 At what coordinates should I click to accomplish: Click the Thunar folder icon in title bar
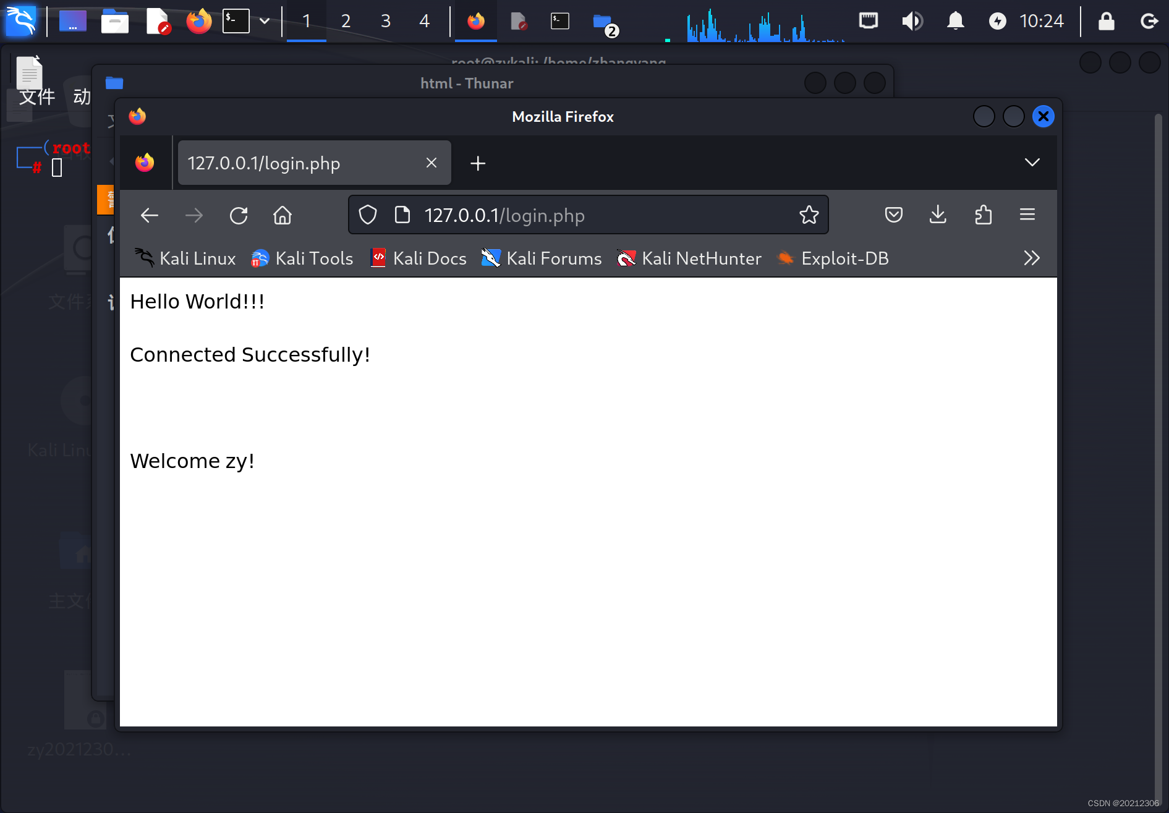pyautogui.click(x=114, y=83)
